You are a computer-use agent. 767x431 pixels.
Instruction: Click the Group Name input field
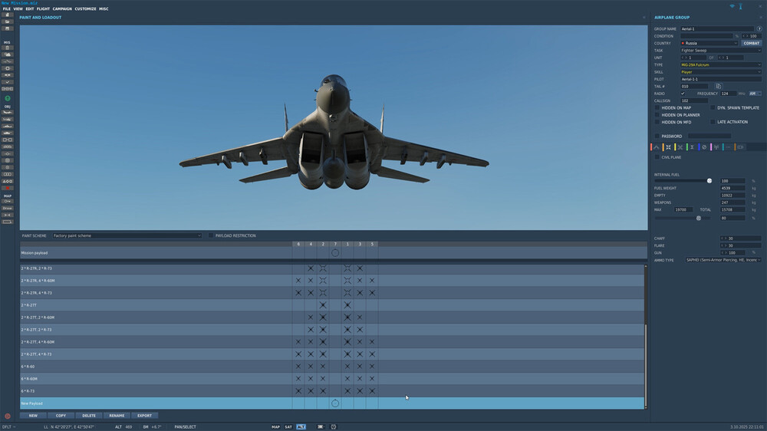tap(717, 29)
